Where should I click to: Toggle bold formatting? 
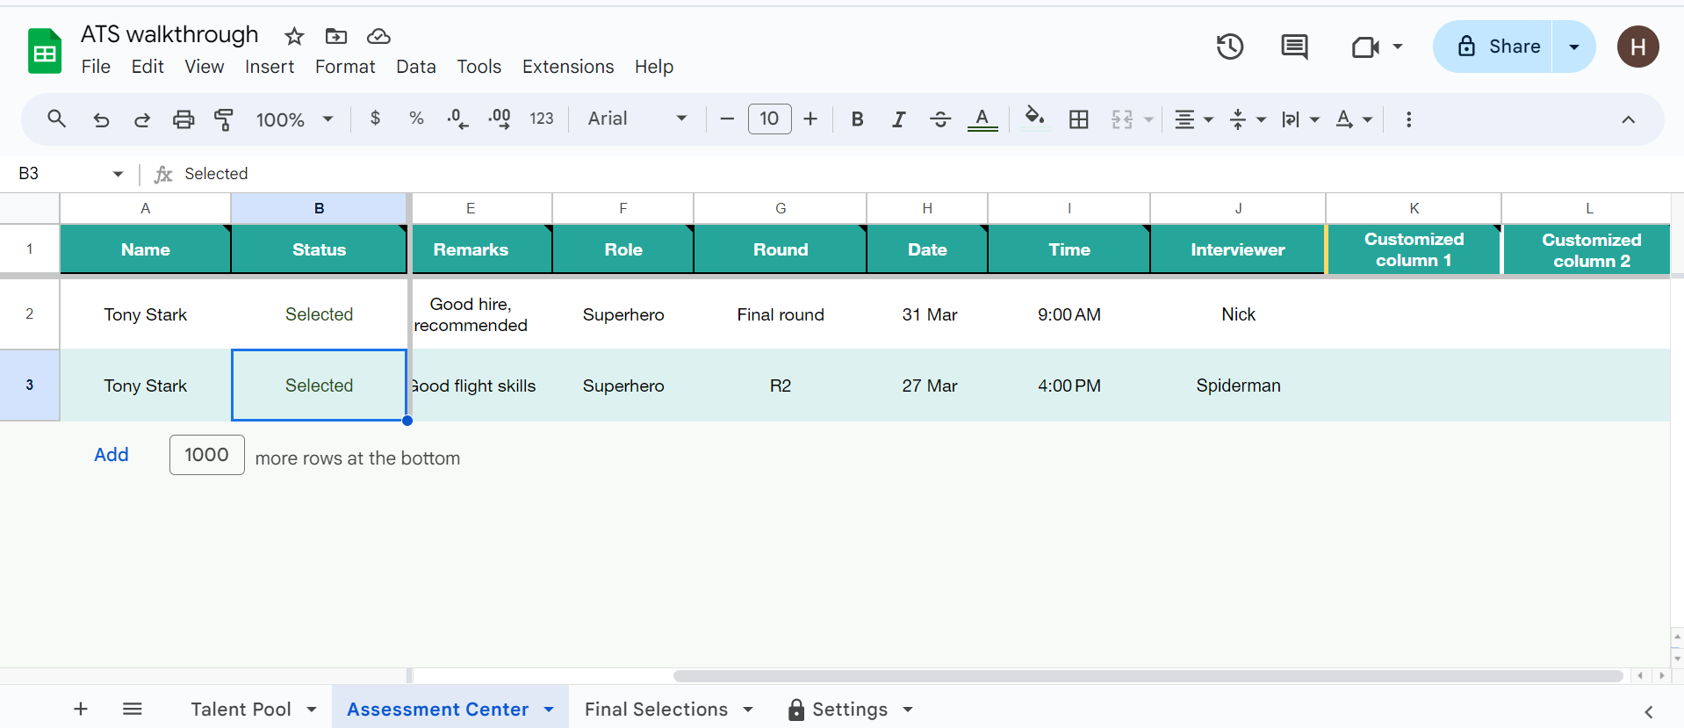[858, 119]
